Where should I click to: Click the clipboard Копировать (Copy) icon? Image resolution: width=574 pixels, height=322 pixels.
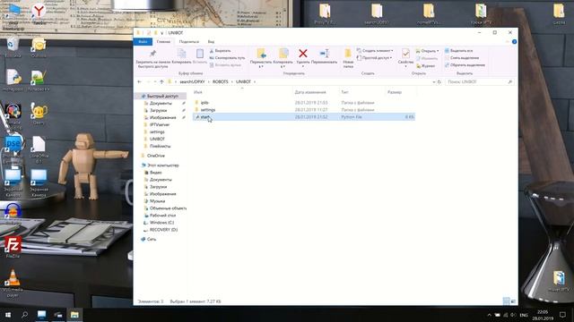181,54
